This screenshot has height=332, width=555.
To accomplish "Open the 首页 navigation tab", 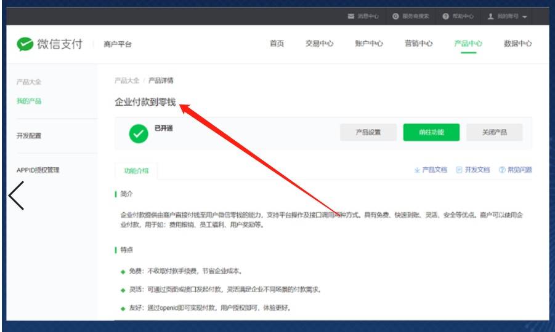I will [x=277, y=44].
